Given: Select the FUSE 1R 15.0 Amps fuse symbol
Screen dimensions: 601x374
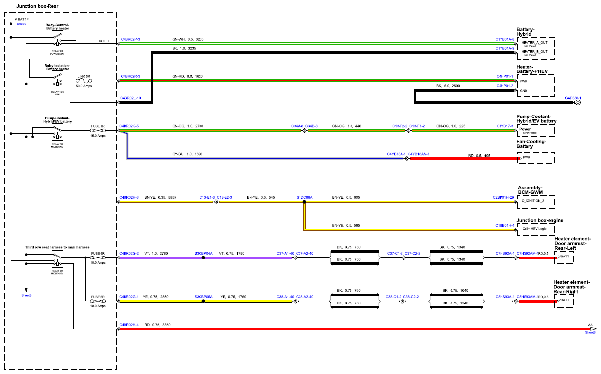Looking at the screenshot, I should (98, 131).
